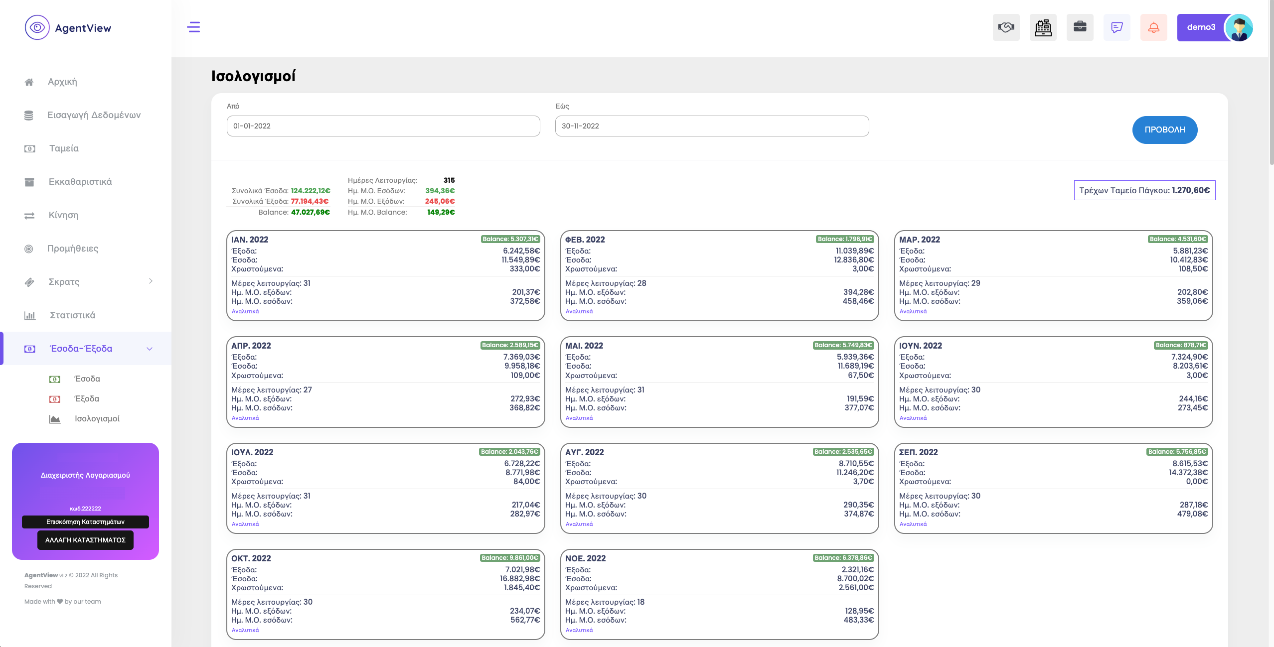The width and height of the screenshot is (1274, 647).
Task: Click the demo3 user avatar
Action: (x=1239, y=27)
